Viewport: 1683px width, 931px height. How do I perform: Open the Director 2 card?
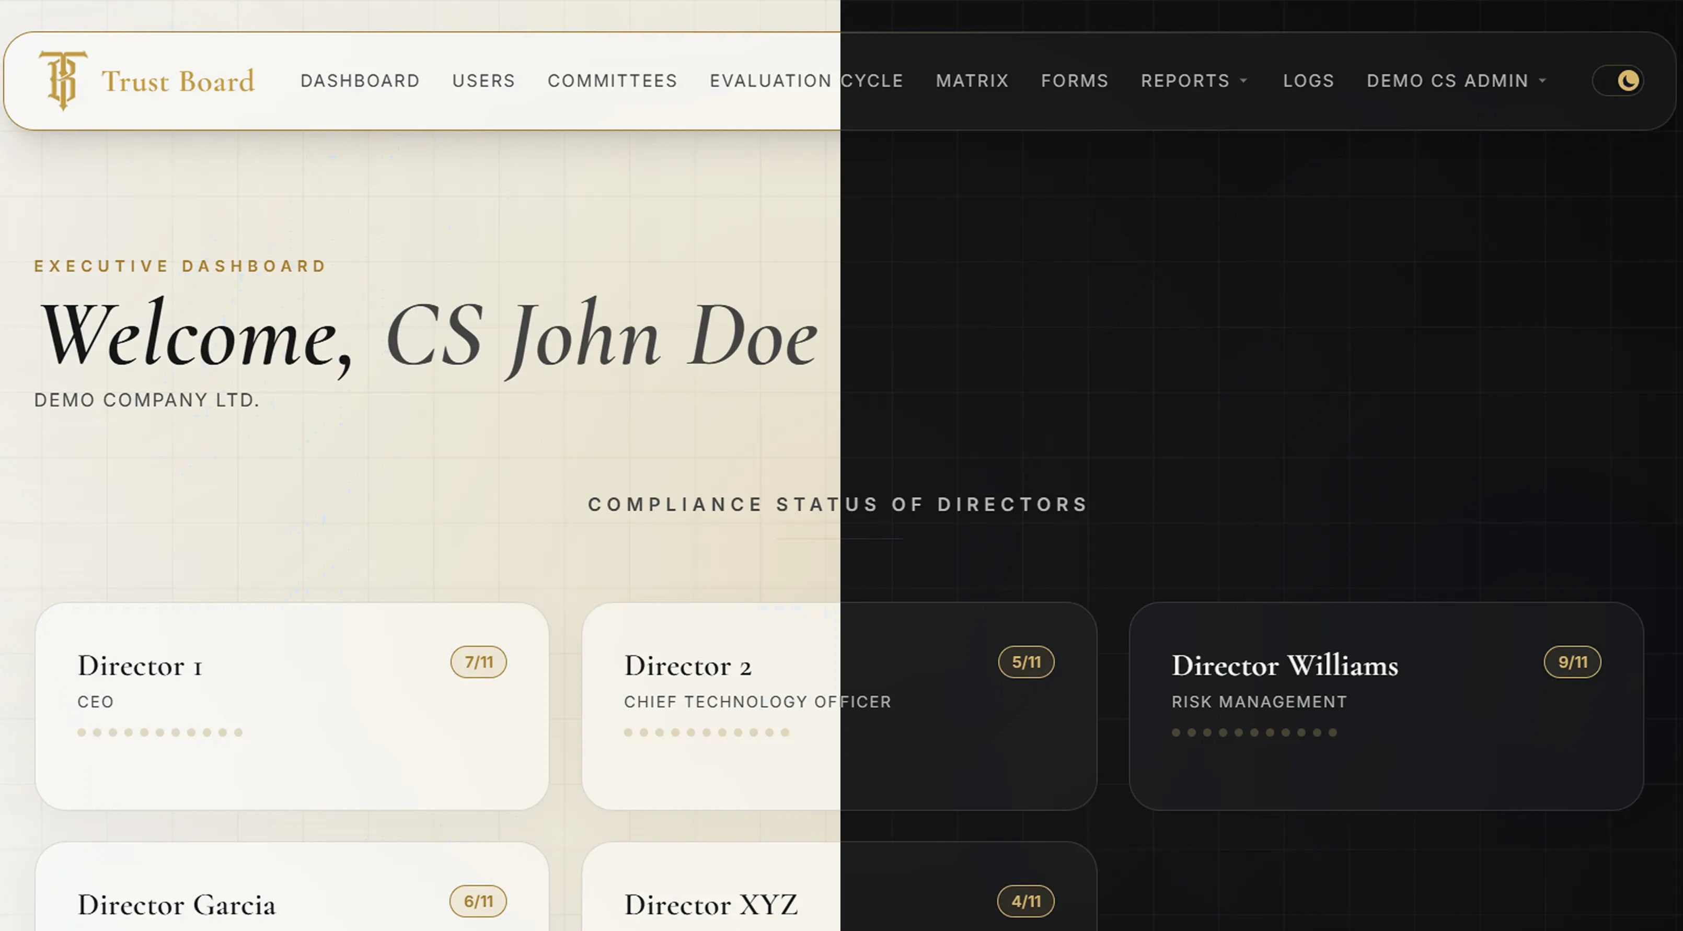tap(839, 706)
